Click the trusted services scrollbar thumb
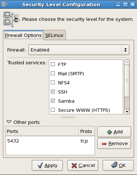 (127, 81)
